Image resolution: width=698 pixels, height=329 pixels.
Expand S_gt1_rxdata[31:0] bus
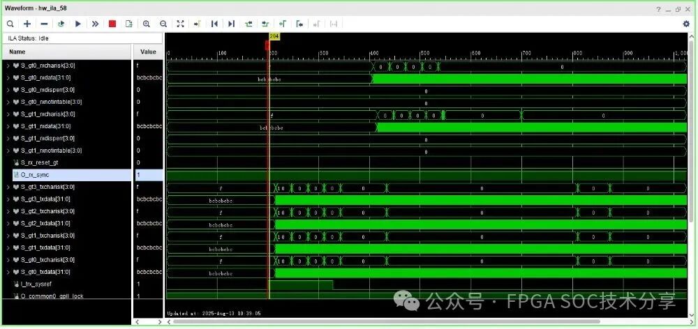pyautogui.click(x=8, y=126)
